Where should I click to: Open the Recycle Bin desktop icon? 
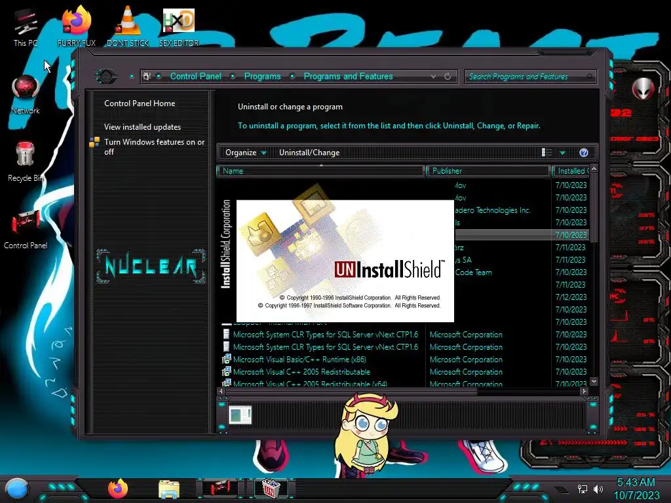26,162
